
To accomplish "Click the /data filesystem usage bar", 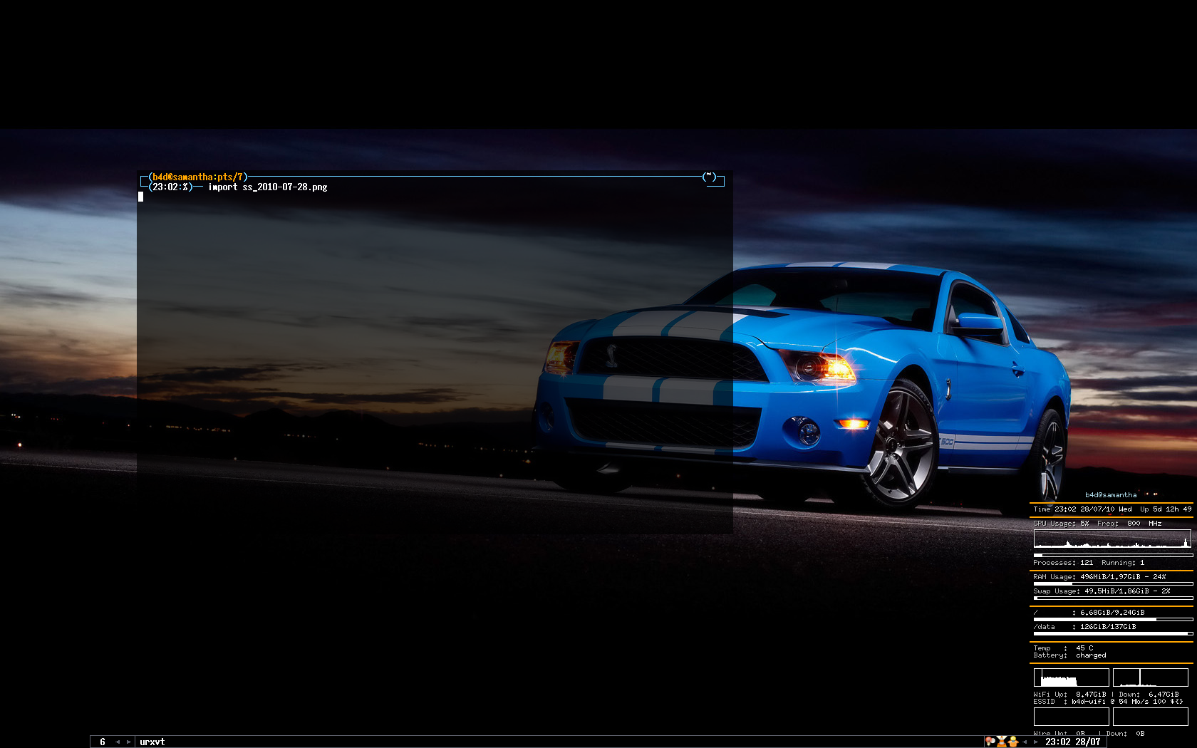I will [x=1113, y=633].
